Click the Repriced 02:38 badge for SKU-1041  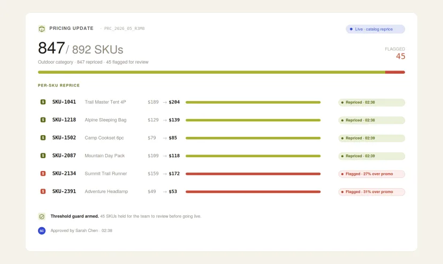point(371,103)
